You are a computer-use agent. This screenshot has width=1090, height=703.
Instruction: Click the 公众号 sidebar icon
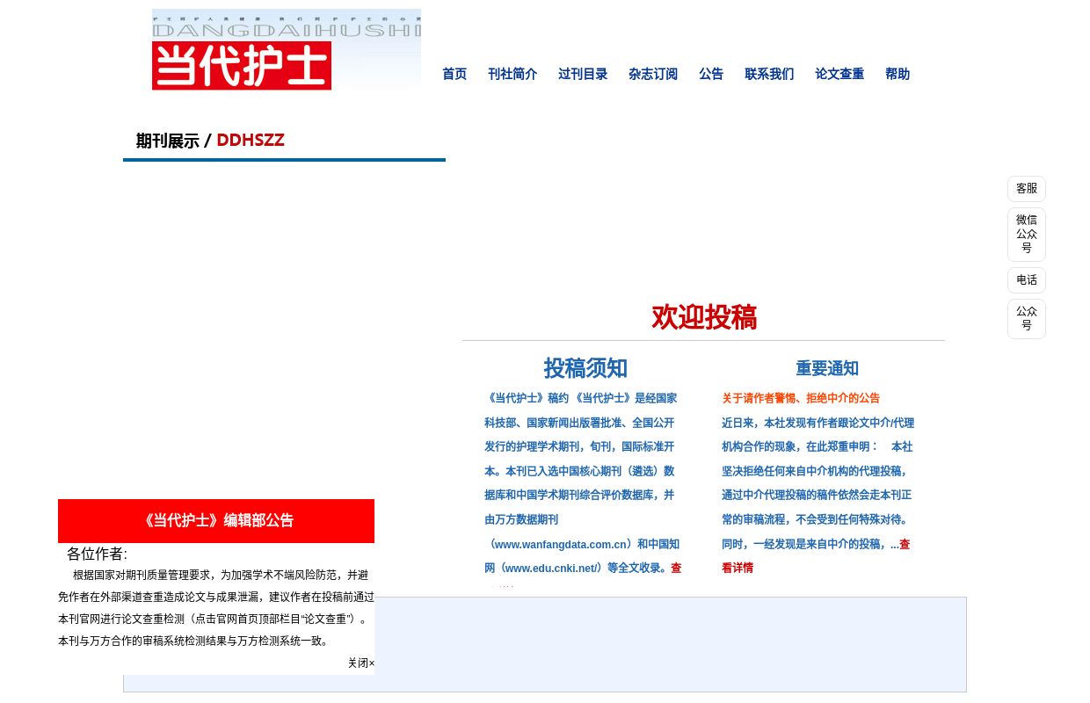[x=1026, y=318]
